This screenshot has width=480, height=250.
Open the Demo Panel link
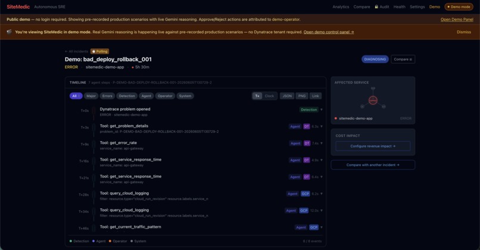pos(457,19)
